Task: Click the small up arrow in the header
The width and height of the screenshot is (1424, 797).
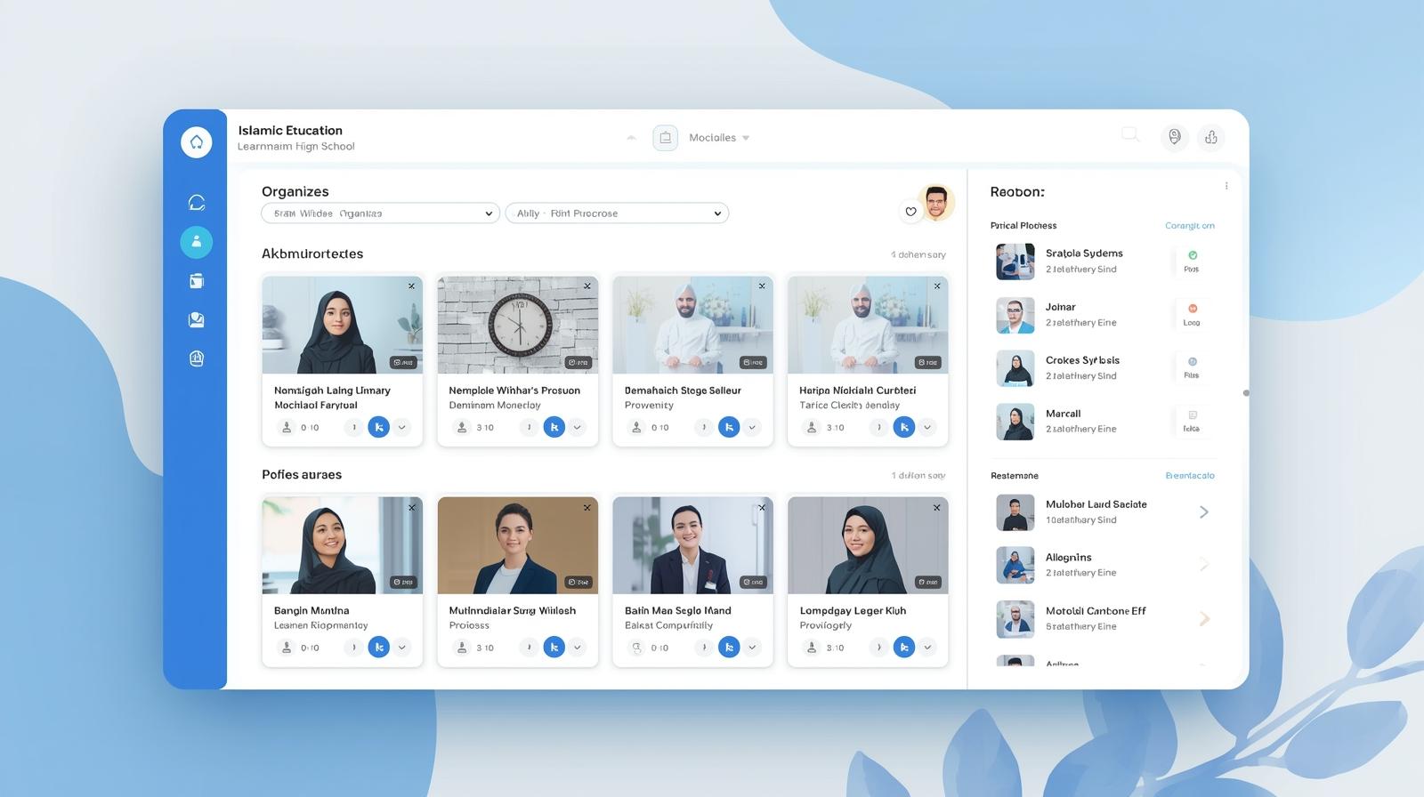Action: [x=631, y=138]
